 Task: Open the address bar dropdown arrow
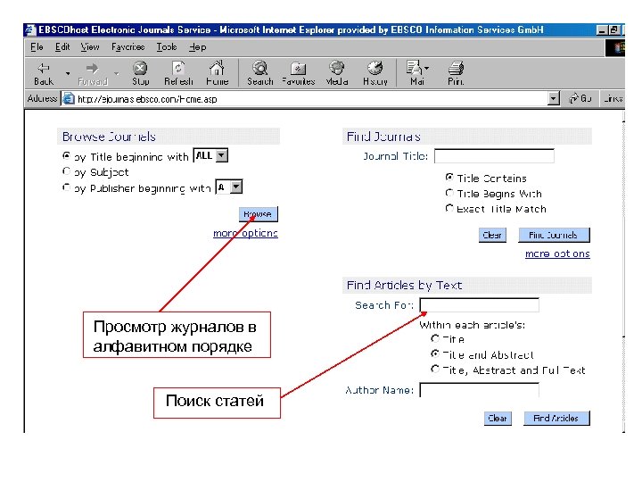tap(554, 99)
